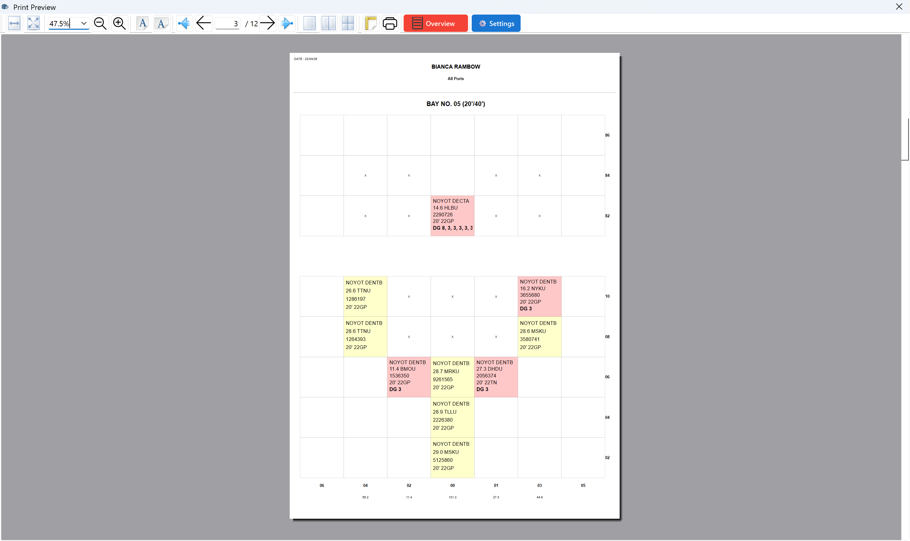Open the zoom percentage dropdown arrow
Viewport: 910px width, 541px height.
(x=84, y=23)
